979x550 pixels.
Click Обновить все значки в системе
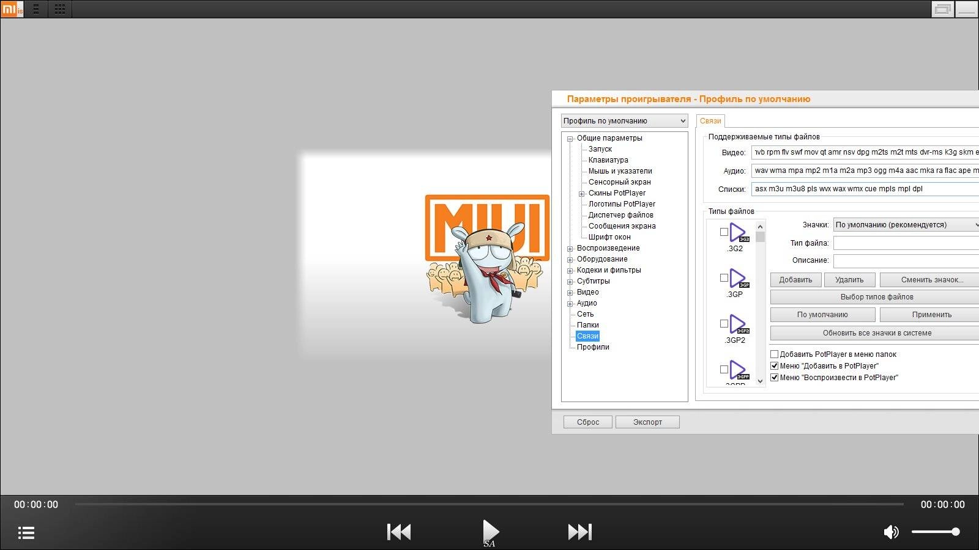pyautogui.click(x=875, y=333)
